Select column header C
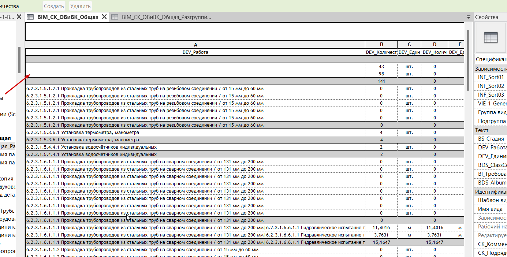Image resolution: width=507 pixels, height=257 pixels. click(409, 45)
